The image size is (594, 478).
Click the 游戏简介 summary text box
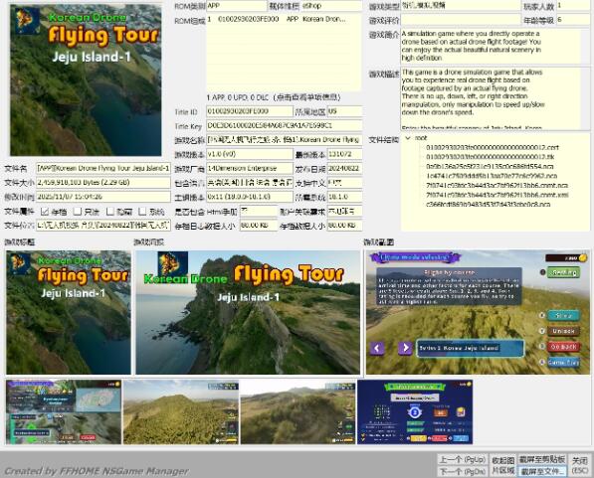[x=495, y=46]
